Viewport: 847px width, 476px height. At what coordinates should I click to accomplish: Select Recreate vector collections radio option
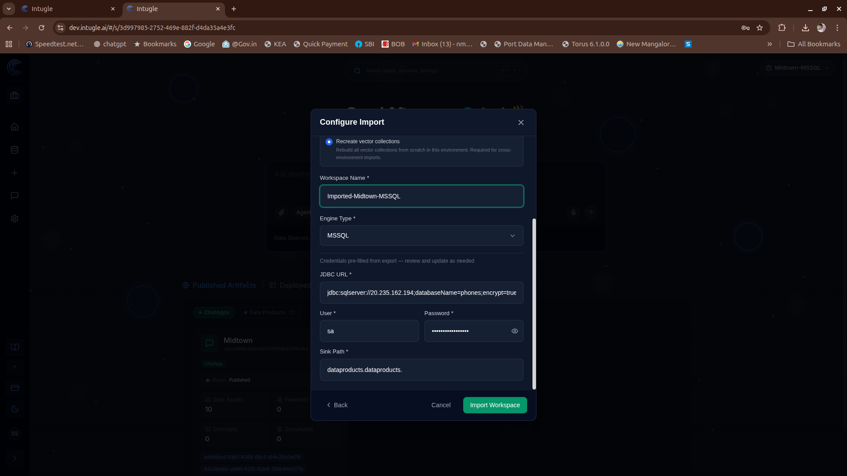(x=329, y=142)
